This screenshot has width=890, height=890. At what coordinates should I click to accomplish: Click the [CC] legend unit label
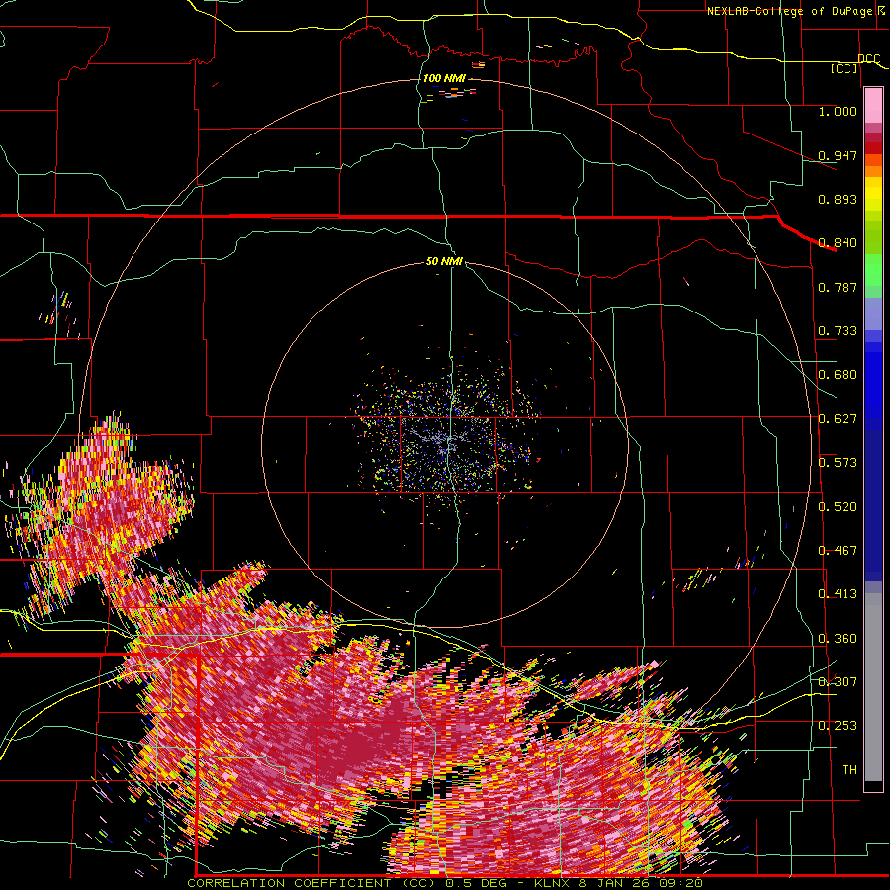(x=845, y=68)
